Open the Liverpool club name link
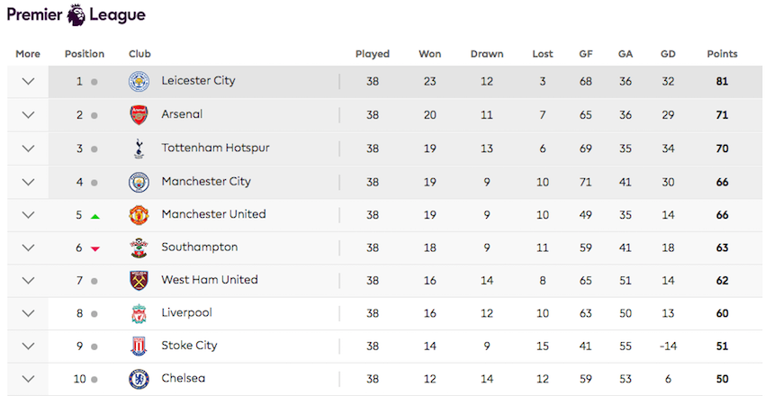 pyautogui.click(x=186, y=313)
